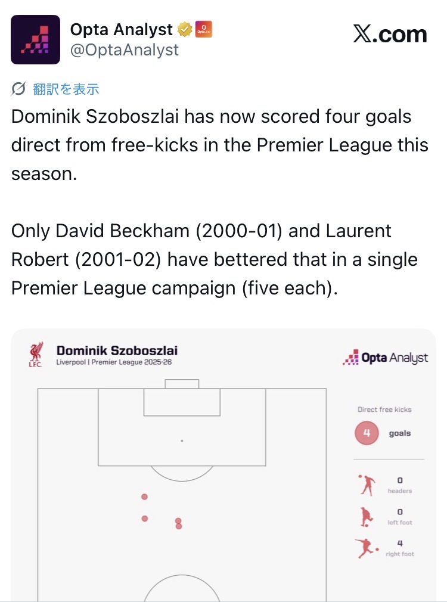Click the X.com logo
The height and width of the screenshot is (602, 447).
[390, 35]
